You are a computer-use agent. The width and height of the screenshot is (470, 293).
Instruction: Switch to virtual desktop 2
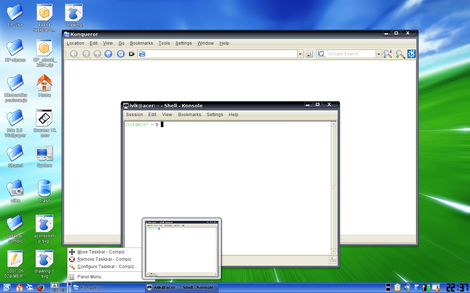pos(63,285)
